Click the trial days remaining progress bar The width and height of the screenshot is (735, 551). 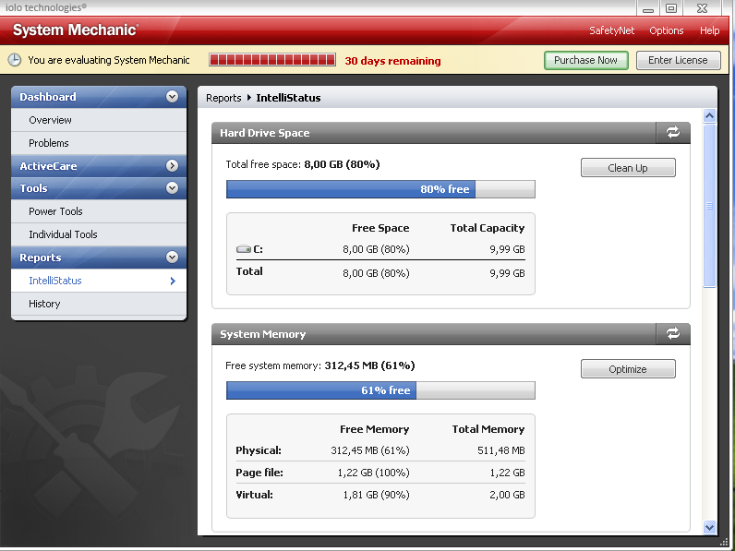(x=272, y=60)
